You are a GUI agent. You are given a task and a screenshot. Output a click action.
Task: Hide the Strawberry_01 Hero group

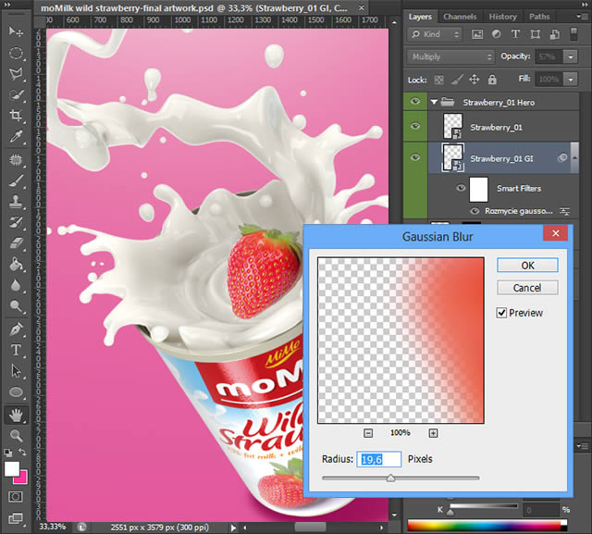tap(415, 101)
